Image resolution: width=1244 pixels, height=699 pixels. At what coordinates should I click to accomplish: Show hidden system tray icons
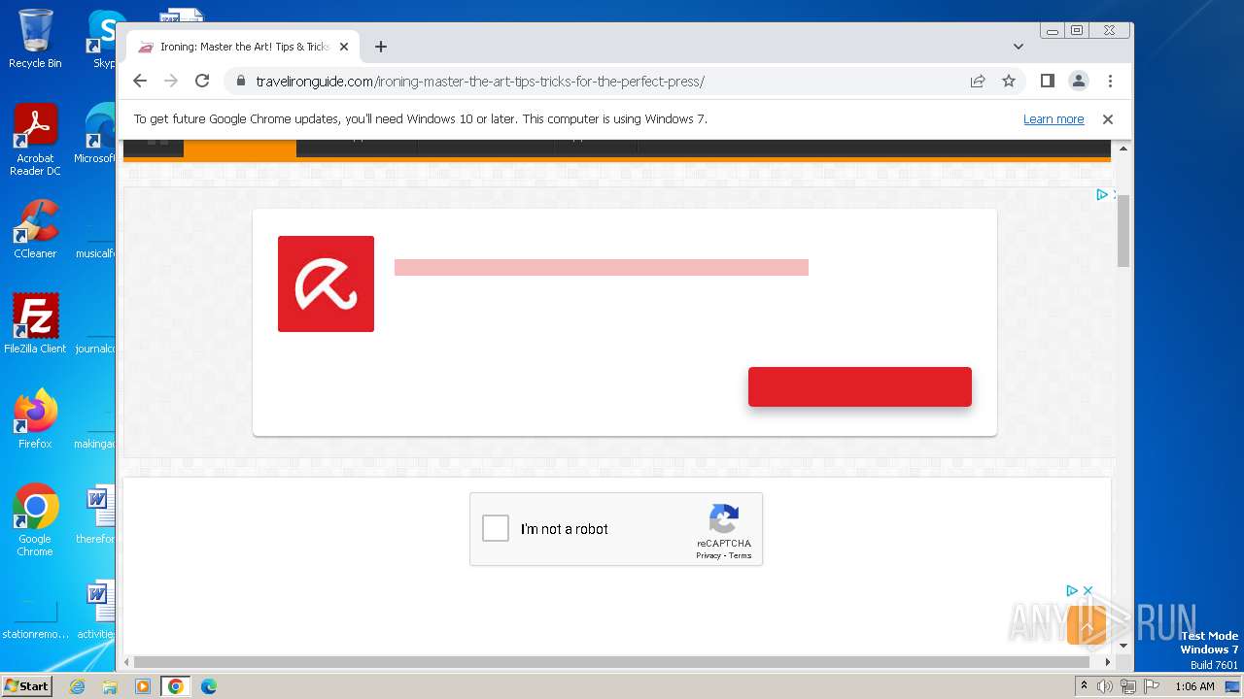click(1084, 686)
